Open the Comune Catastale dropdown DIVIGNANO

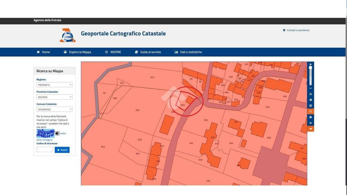(x=54, y=109)
